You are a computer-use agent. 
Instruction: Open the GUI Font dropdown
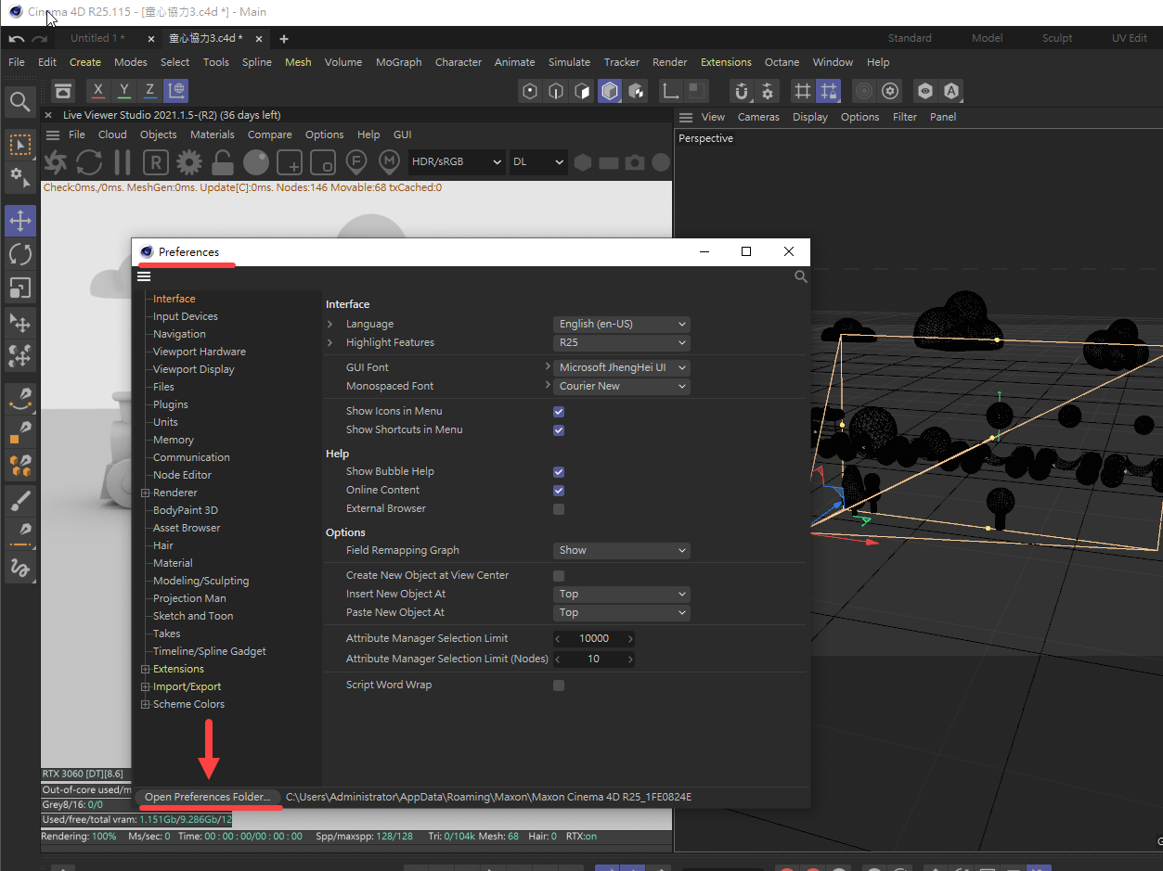[x=622, y=367]
